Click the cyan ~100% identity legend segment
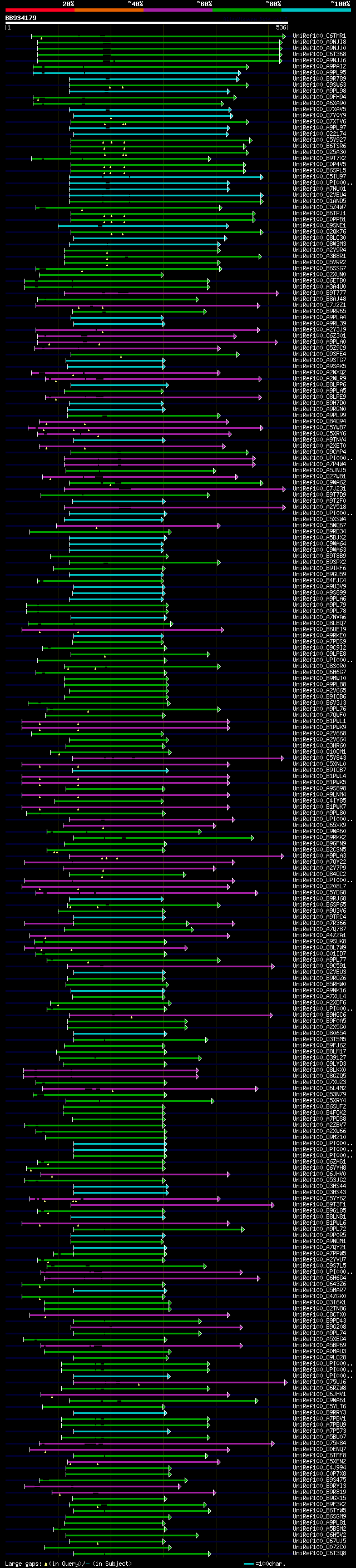Screen dimensions: 356x1568 [316, 10]
